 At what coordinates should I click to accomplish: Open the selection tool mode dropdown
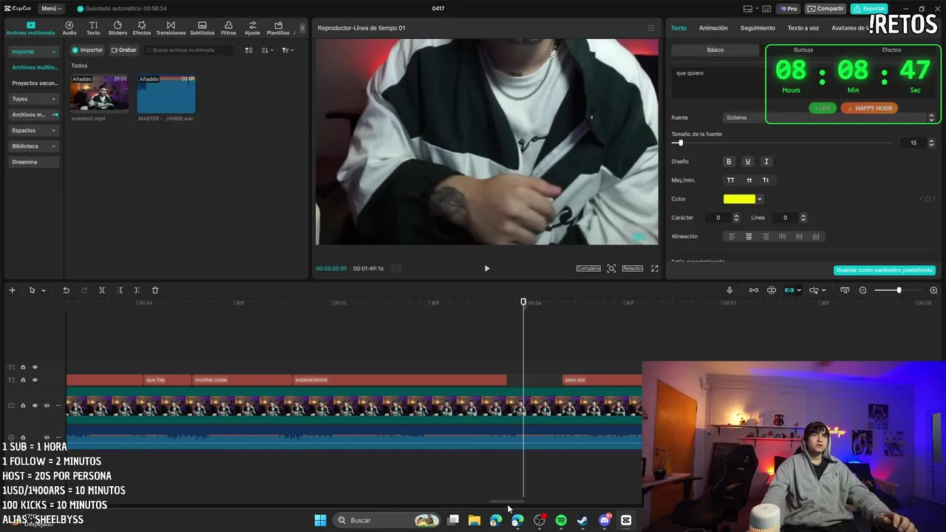tap(43, 290)
